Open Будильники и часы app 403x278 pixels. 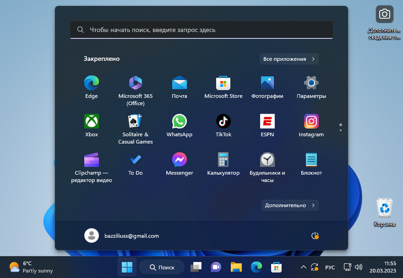coord(267,167)
